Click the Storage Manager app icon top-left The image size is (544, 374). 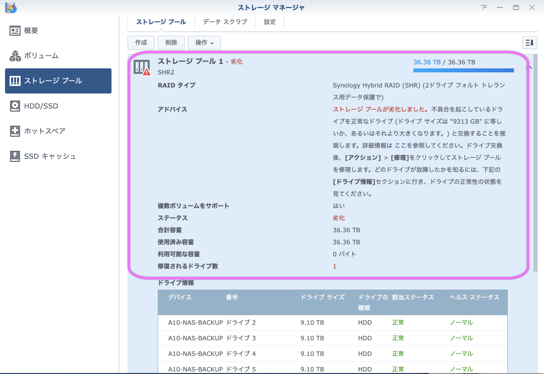pyautogui.click(x=11, y=8)
